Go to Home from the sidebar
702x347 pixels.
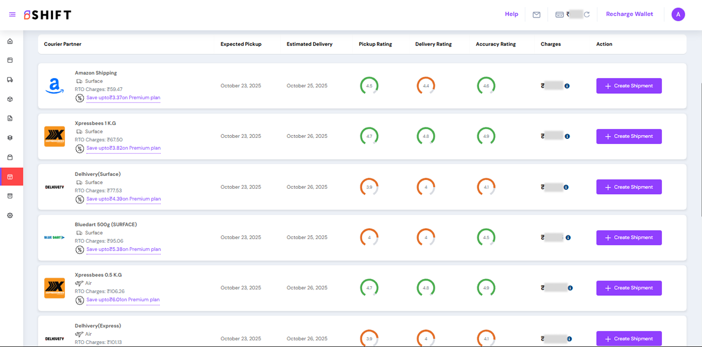click(10, 41)
